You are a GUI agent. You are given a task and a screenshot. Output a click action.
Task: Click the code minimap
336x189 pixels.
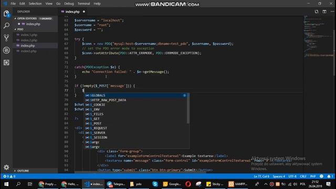[x=318, y=36]
